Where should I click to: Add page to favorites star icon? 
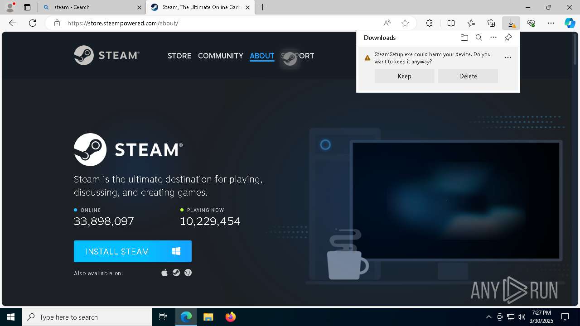pos(405,23)
